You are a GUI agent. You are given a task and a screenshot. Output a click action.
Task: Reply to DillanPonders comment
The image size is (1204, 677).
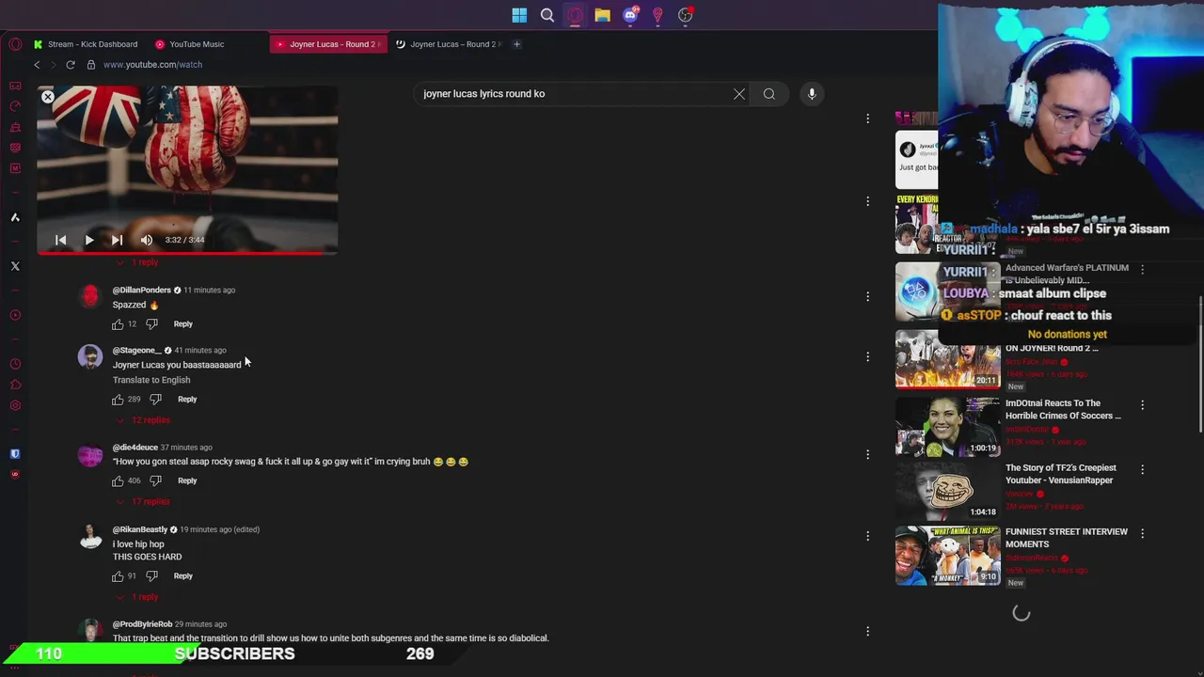pos(182,324)
